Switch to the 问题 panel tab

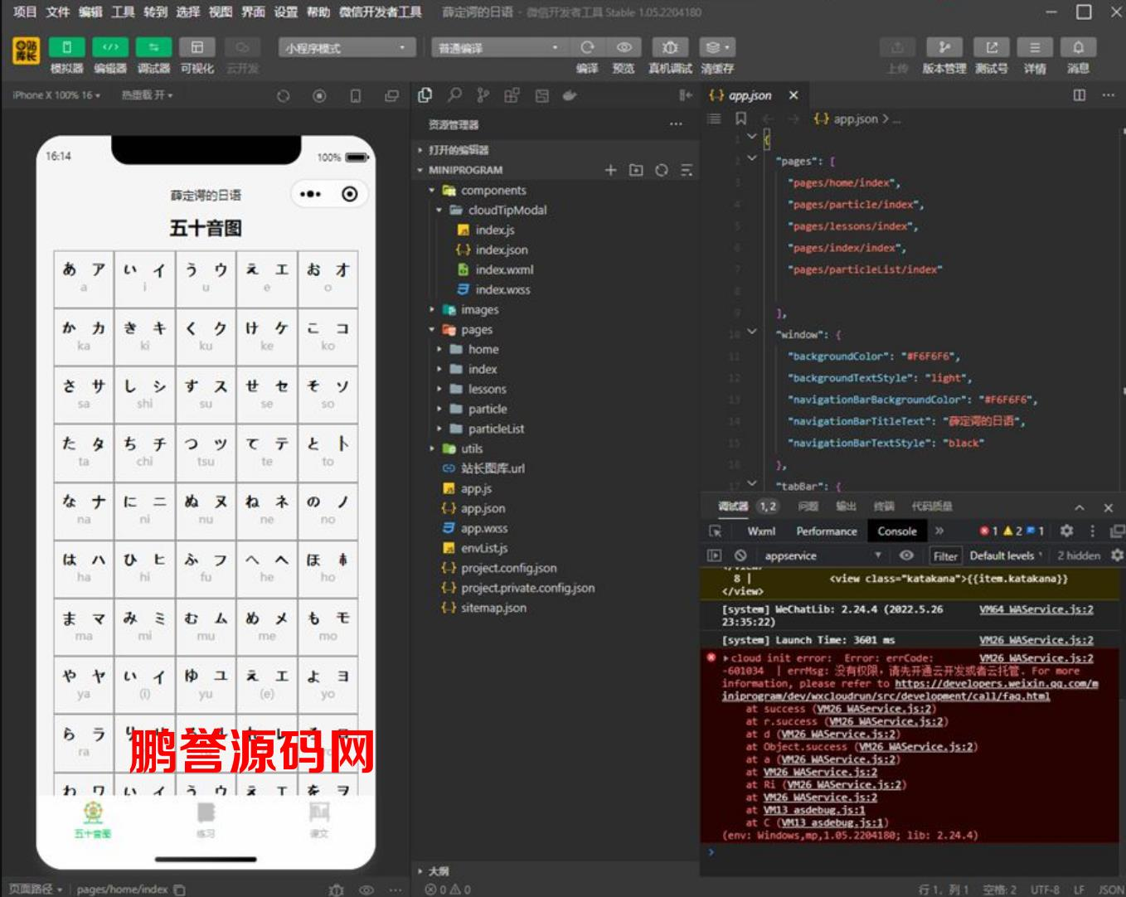(x=808, y=507)
